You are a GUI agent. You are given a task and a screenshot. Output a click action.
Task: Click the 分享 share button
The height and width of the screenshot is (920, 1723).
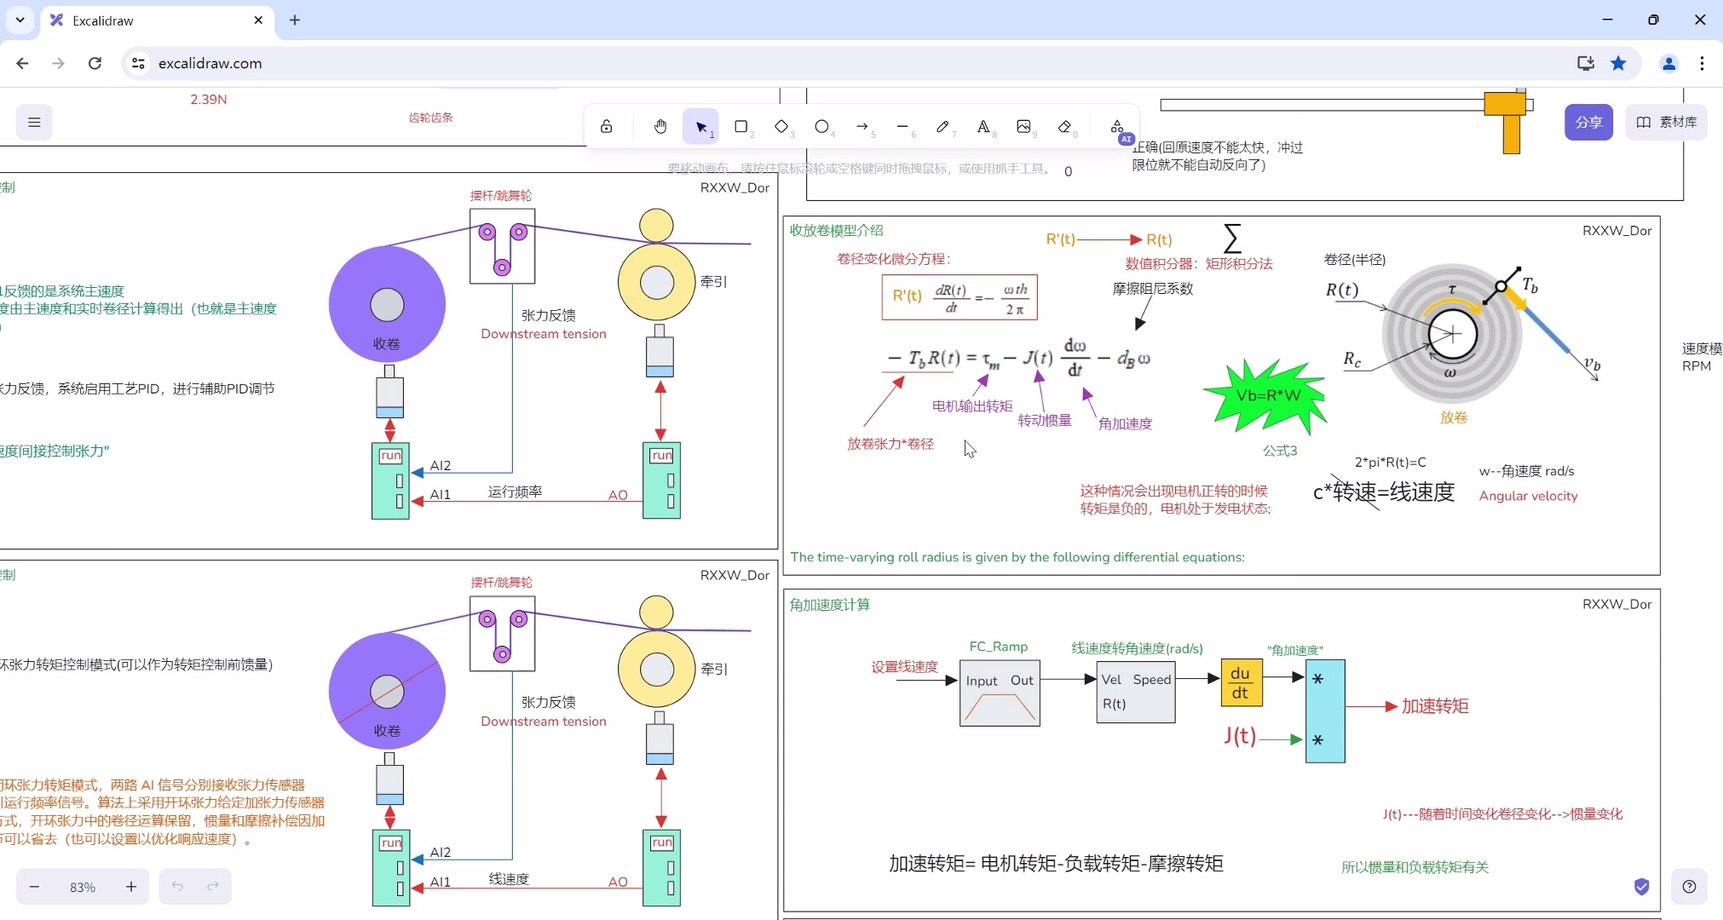[1588, 123]
